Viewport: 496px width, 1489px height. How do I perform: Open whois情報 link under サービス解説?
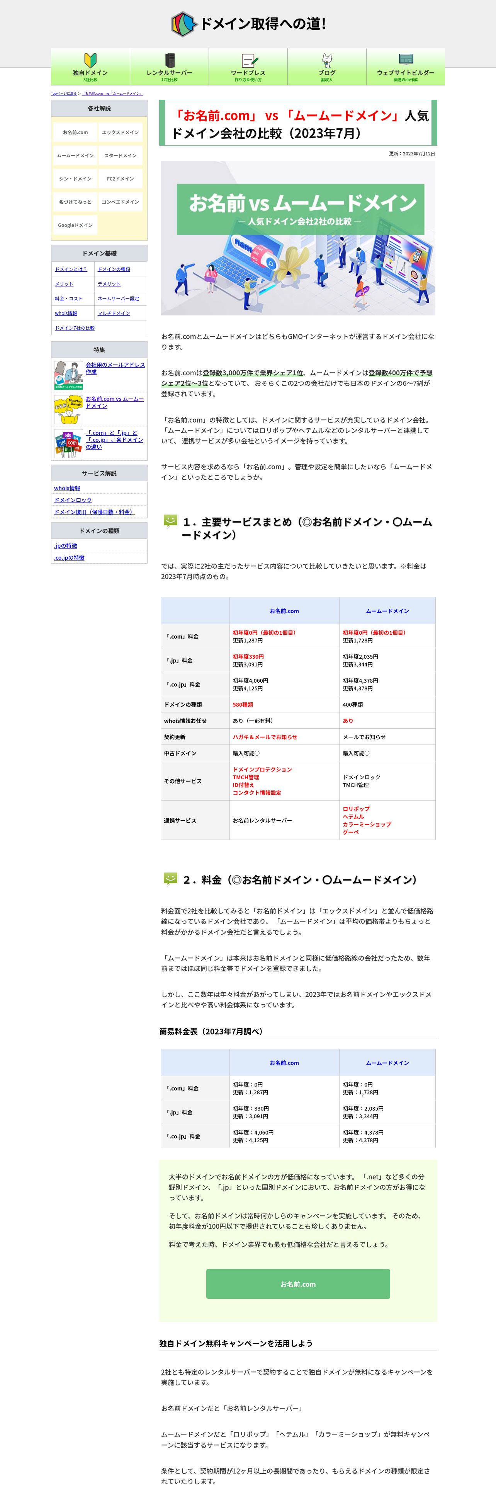click(67, 489)
